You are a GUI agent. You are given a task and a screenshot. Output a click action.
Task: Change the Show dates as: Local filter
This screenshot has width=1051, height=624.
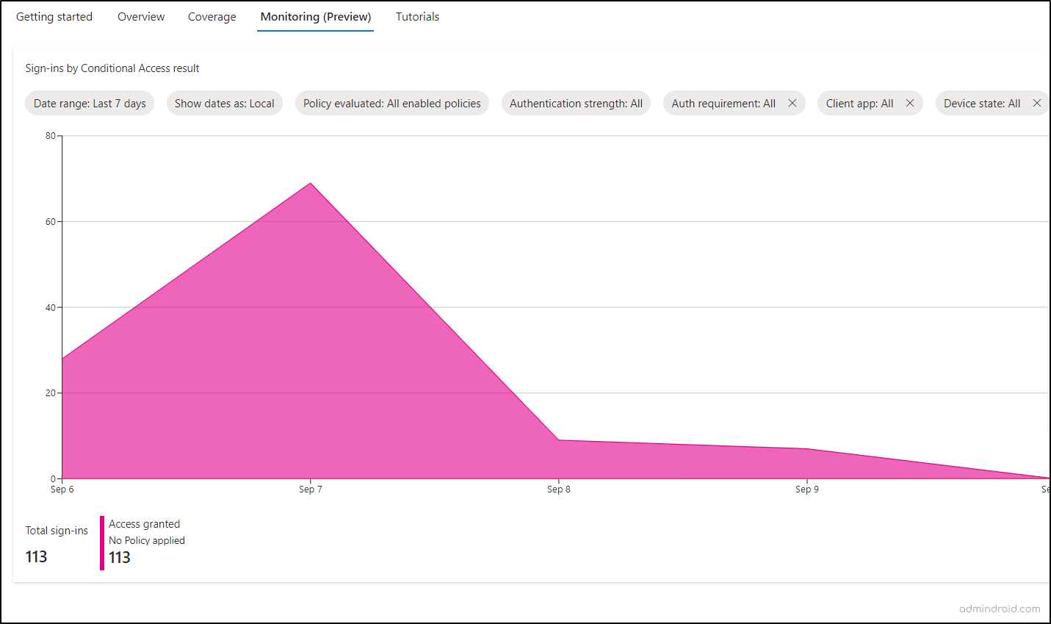click(x=224, y=104)
